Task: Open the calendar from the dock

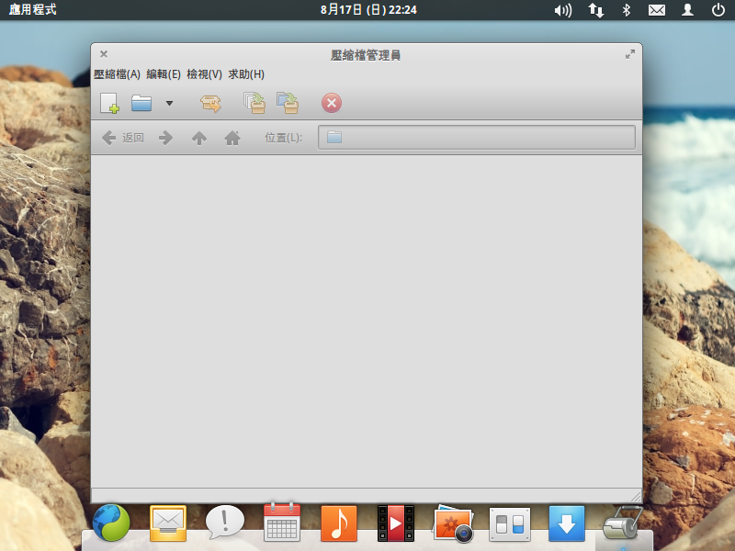Action: tap(282, 522)
